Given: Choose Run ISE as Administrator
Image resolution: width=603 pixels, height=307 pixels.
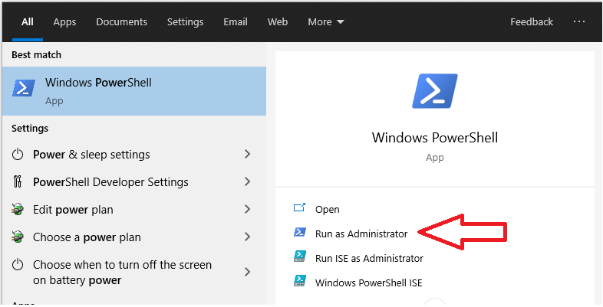Looking at the screenshot, I should point(369,258).
